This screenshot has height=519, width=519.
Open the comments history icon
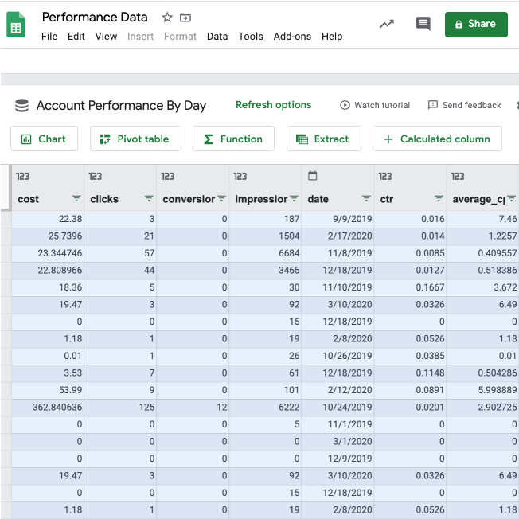(x=423, y=24)
